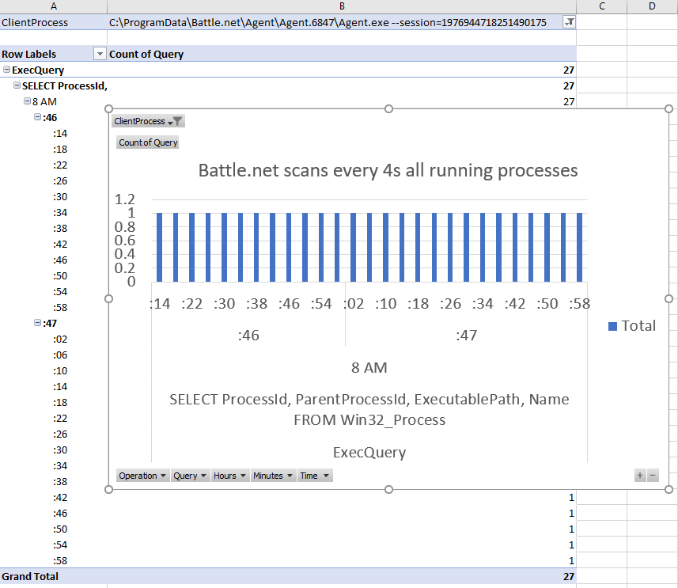
Task: Collapse the 8 AM hour group
Action: click(x=27, y=101)
